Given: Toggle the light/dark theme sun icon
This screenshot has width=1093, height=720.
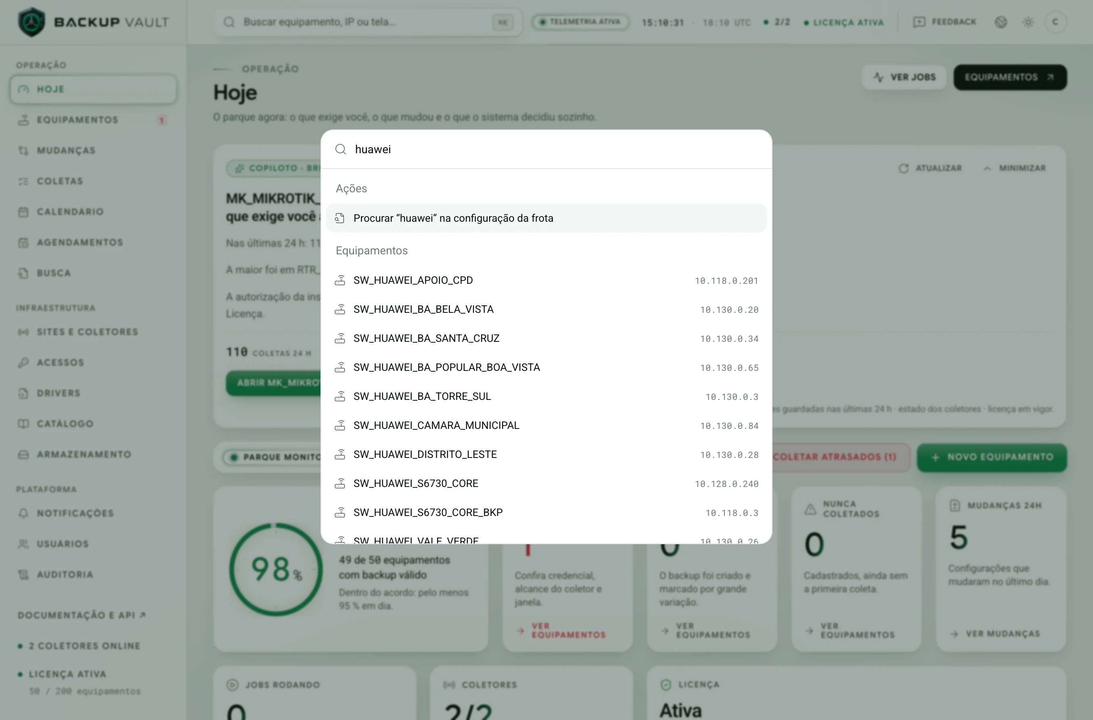Looking at the screenshot, I should (x=1028, y=22).
